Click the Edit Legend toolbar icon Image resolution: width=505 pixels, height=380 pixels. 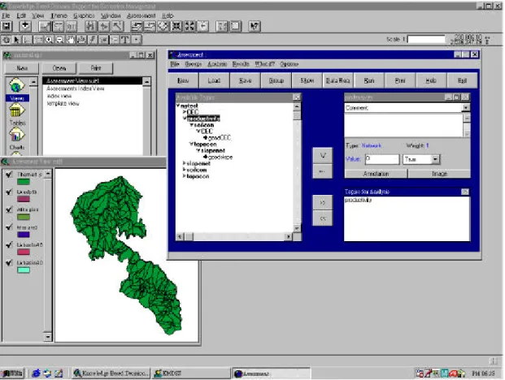[x=58, y=26]
